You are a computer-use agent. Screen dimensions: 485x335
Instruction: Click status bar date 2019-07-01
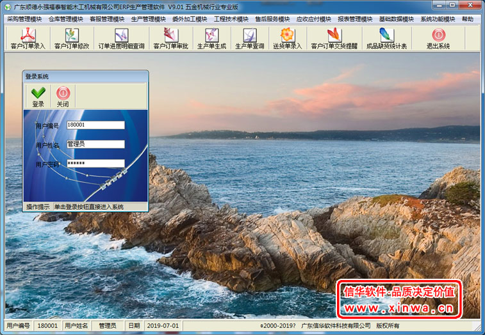pyautogui.click(x=163, y=326)
